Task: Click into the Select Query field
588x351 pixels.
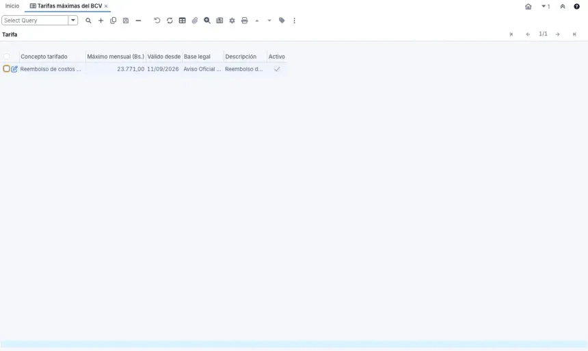Action: pyautogui.click(x=35, y=21)
